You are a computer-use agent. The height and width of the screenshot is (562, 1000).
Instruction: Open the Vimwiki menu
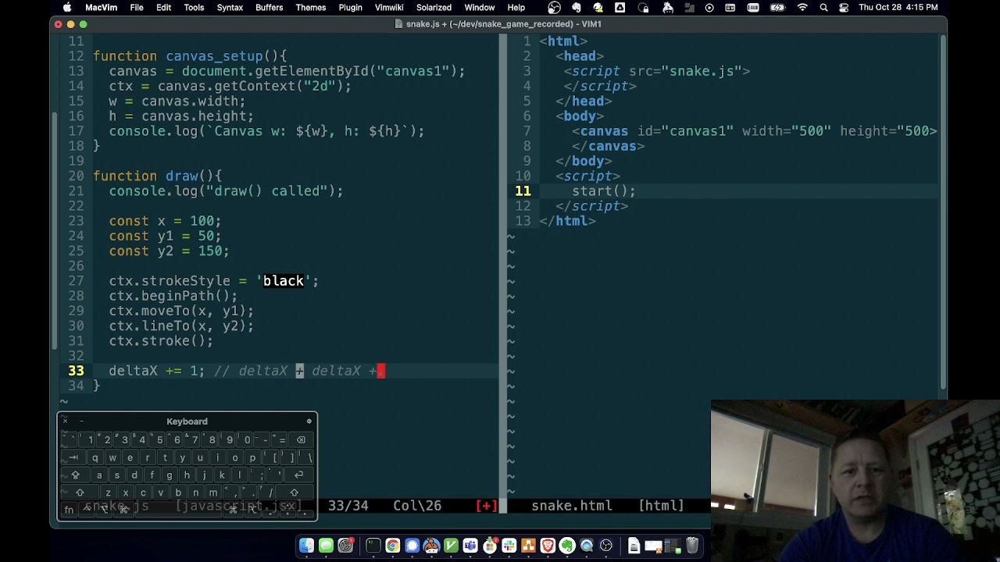(389, 7)
